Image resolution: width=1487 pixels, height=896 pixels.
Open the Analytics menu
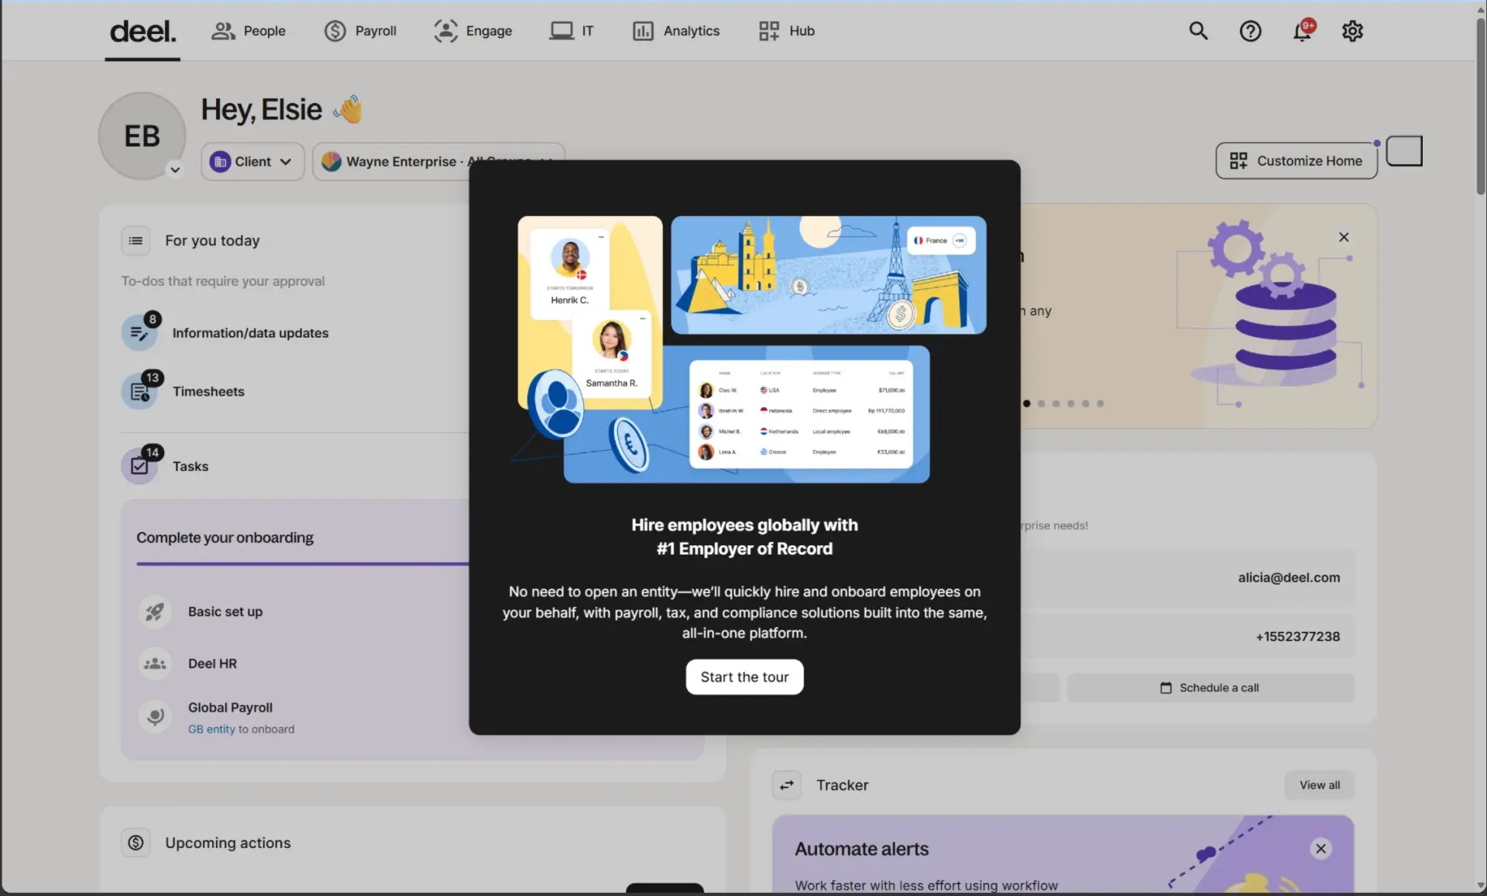676,31
